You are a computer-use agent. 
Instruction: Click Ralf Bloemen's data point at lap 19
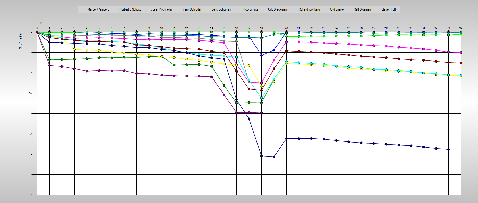point(274,157)
